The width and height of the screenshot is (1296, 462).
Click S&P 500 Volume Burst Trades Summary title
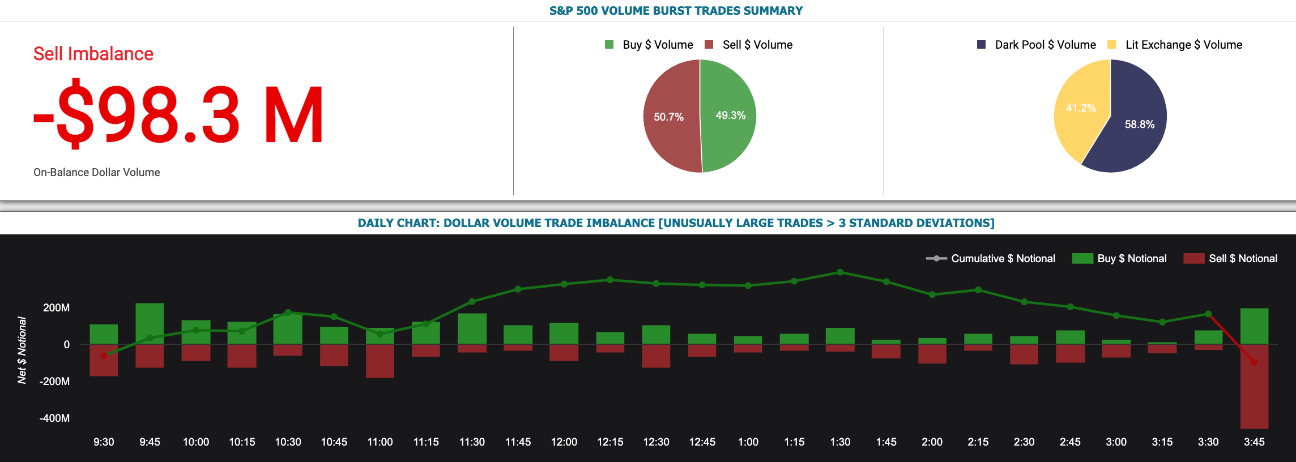pyautogui.click(x=676, y=11)
